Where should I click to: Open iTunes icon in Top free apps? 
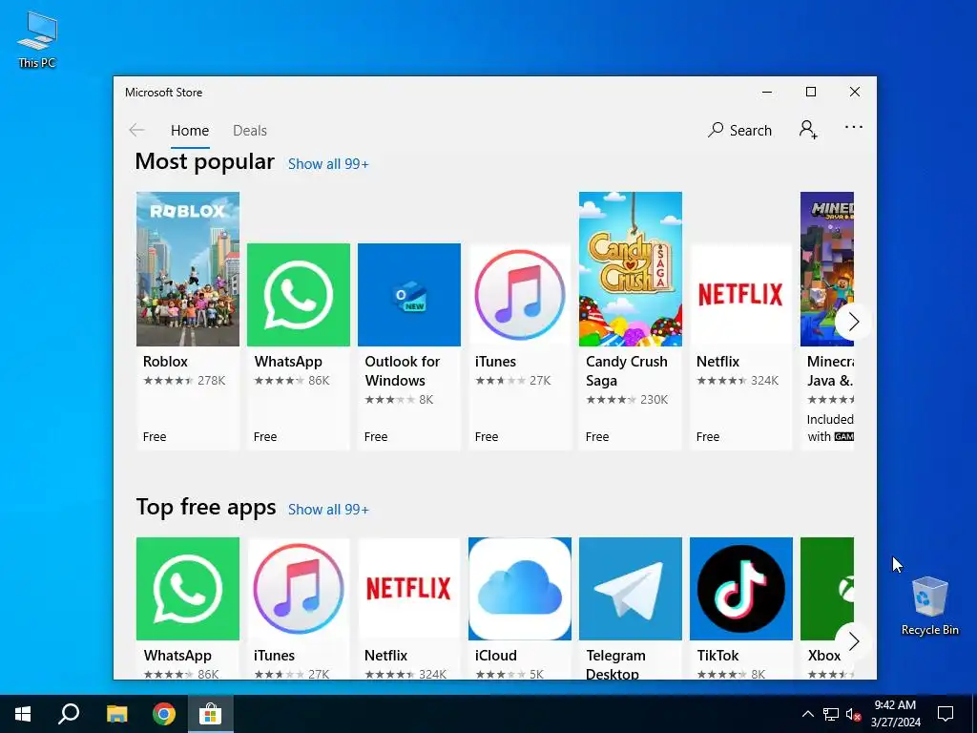tap(299, 588)
